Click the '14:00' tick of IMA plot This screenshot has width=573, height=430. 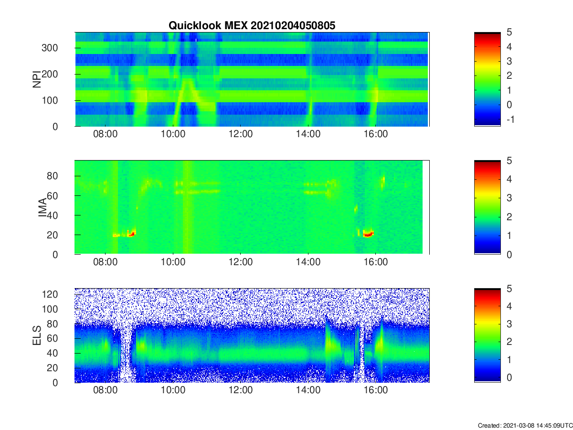(308, 262)
